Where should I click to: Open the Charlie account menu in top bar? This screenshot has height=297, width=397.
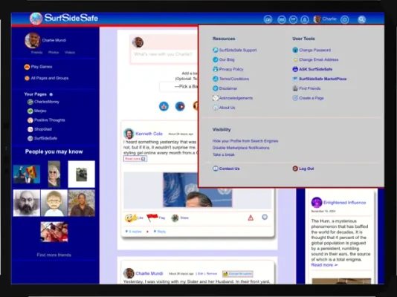[x=325, y=19]
